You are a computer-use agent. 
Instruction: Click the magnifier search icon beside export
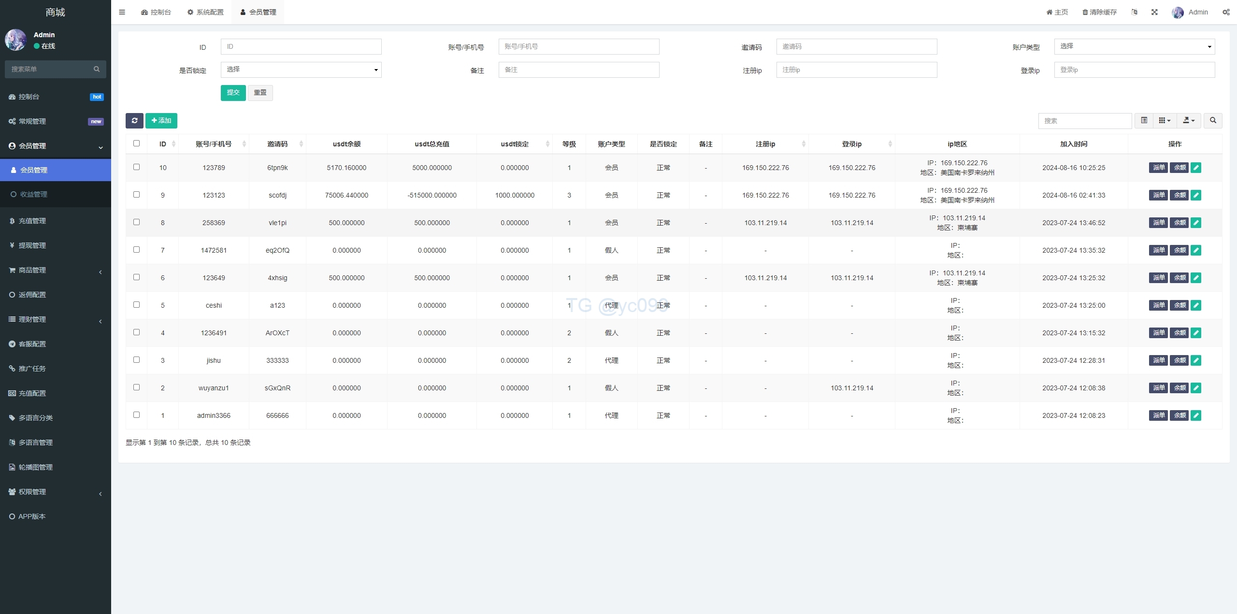1213,121
